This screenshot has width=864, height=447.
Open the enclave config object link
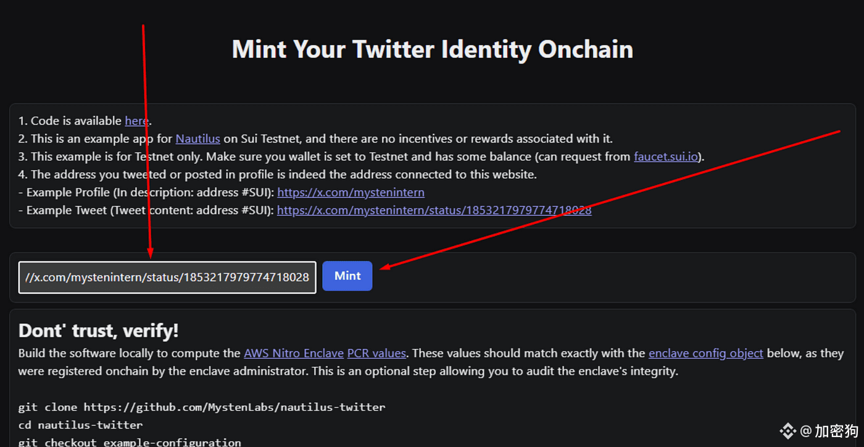[x=706, y=353]
